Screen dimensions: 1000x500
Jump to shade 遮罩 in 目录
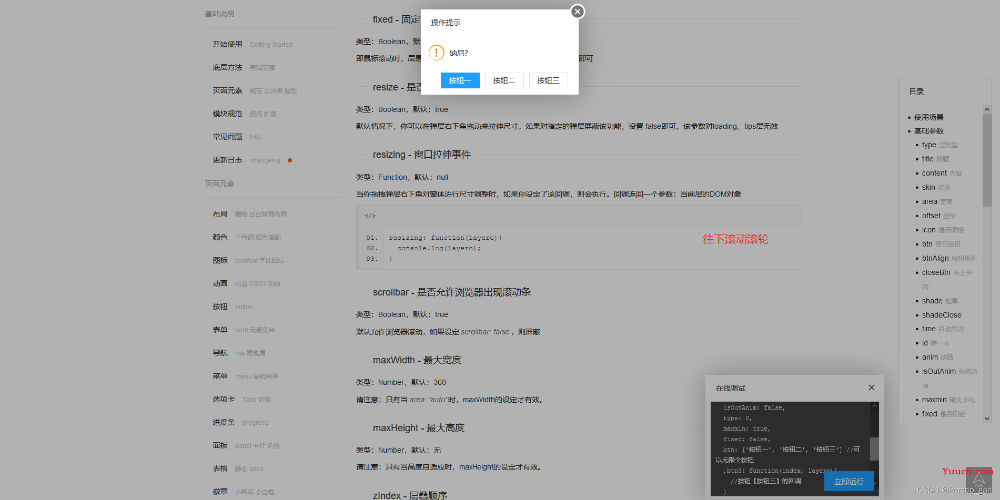[x=940, y=301]
